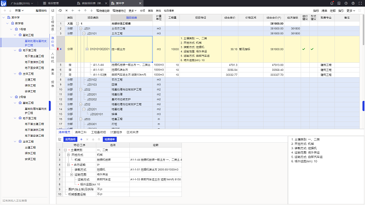Viewport: 365px width, 205px height.
Task: Click the document note icon beside the bell
Action: 339,3
